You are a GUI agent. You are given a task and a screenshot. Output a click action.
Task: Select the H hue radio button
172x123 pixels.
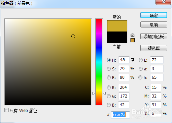pos(109,60)
